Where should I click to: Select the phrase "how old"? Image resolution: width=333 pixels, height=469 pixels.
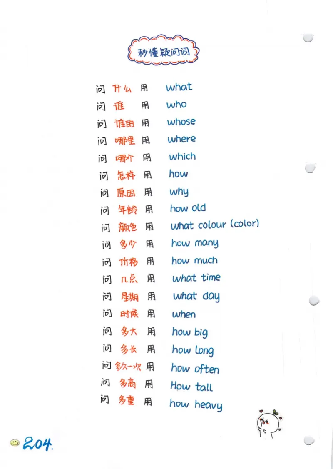pyautogui.click(x=188, y=208)
